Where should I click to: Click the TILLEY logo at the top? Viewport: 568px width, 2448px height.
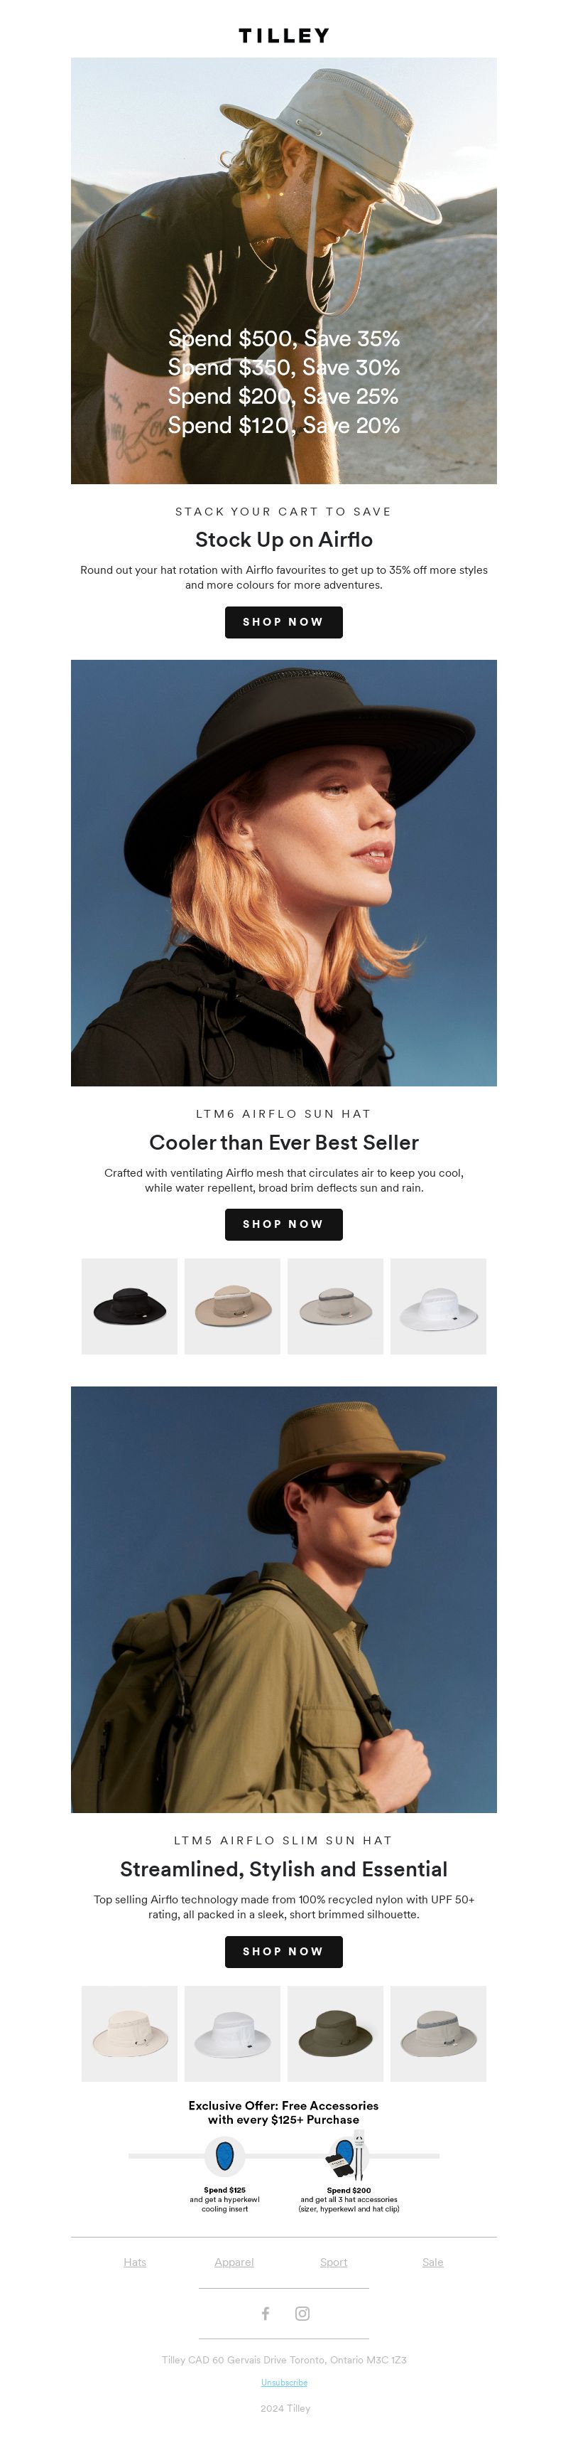pyautogui.click(x=283, y=35)
